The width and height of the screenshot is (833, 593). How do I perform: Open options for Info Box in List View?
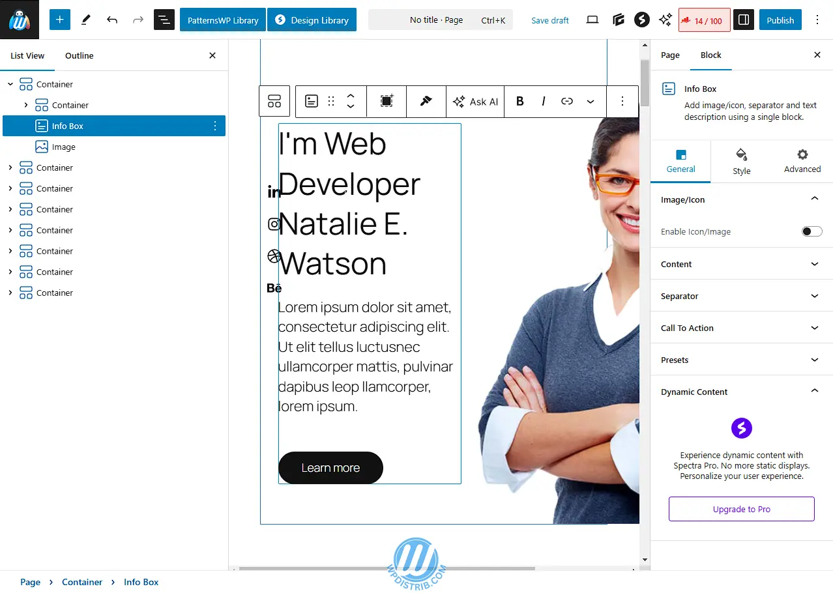[215, 126]
